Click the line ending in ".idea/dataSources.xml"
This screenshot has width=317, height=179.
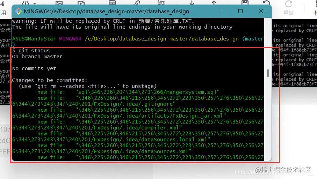tap(102, 151)
